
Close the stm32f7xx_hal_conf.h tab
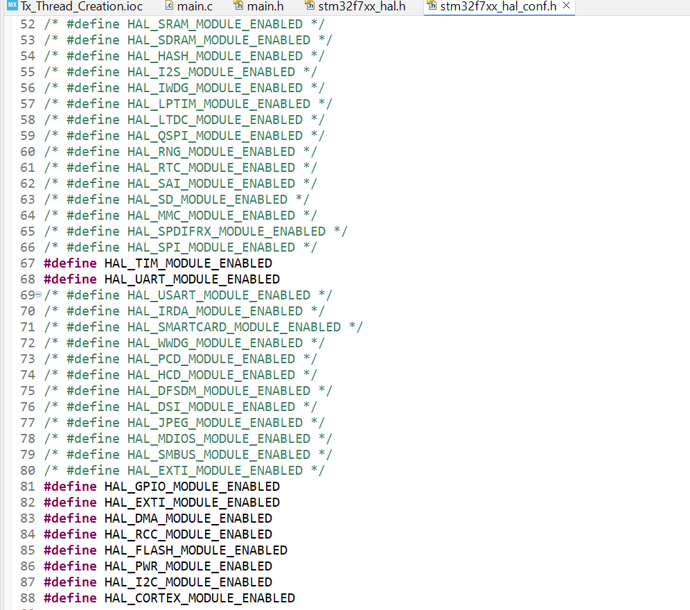(x=567, y=6)
